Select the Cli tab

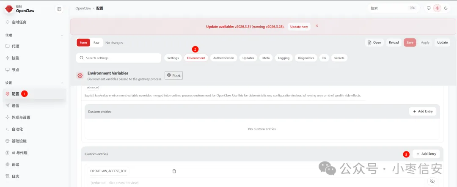tap(324, 58)
